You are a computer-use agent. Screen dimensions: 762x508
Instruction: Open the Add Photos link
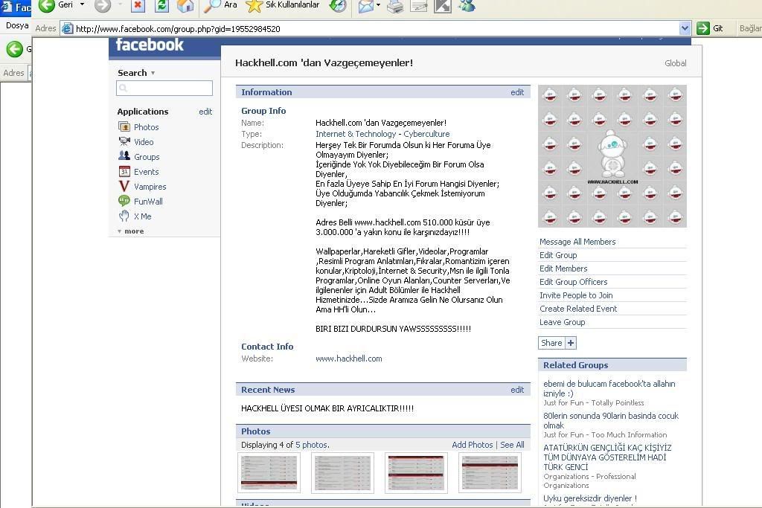[x=472, y=445]
